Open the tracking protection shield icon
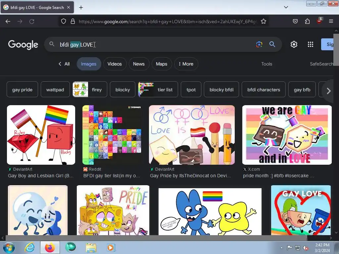Screen dimensions: 339x254 tap(63, 21)
